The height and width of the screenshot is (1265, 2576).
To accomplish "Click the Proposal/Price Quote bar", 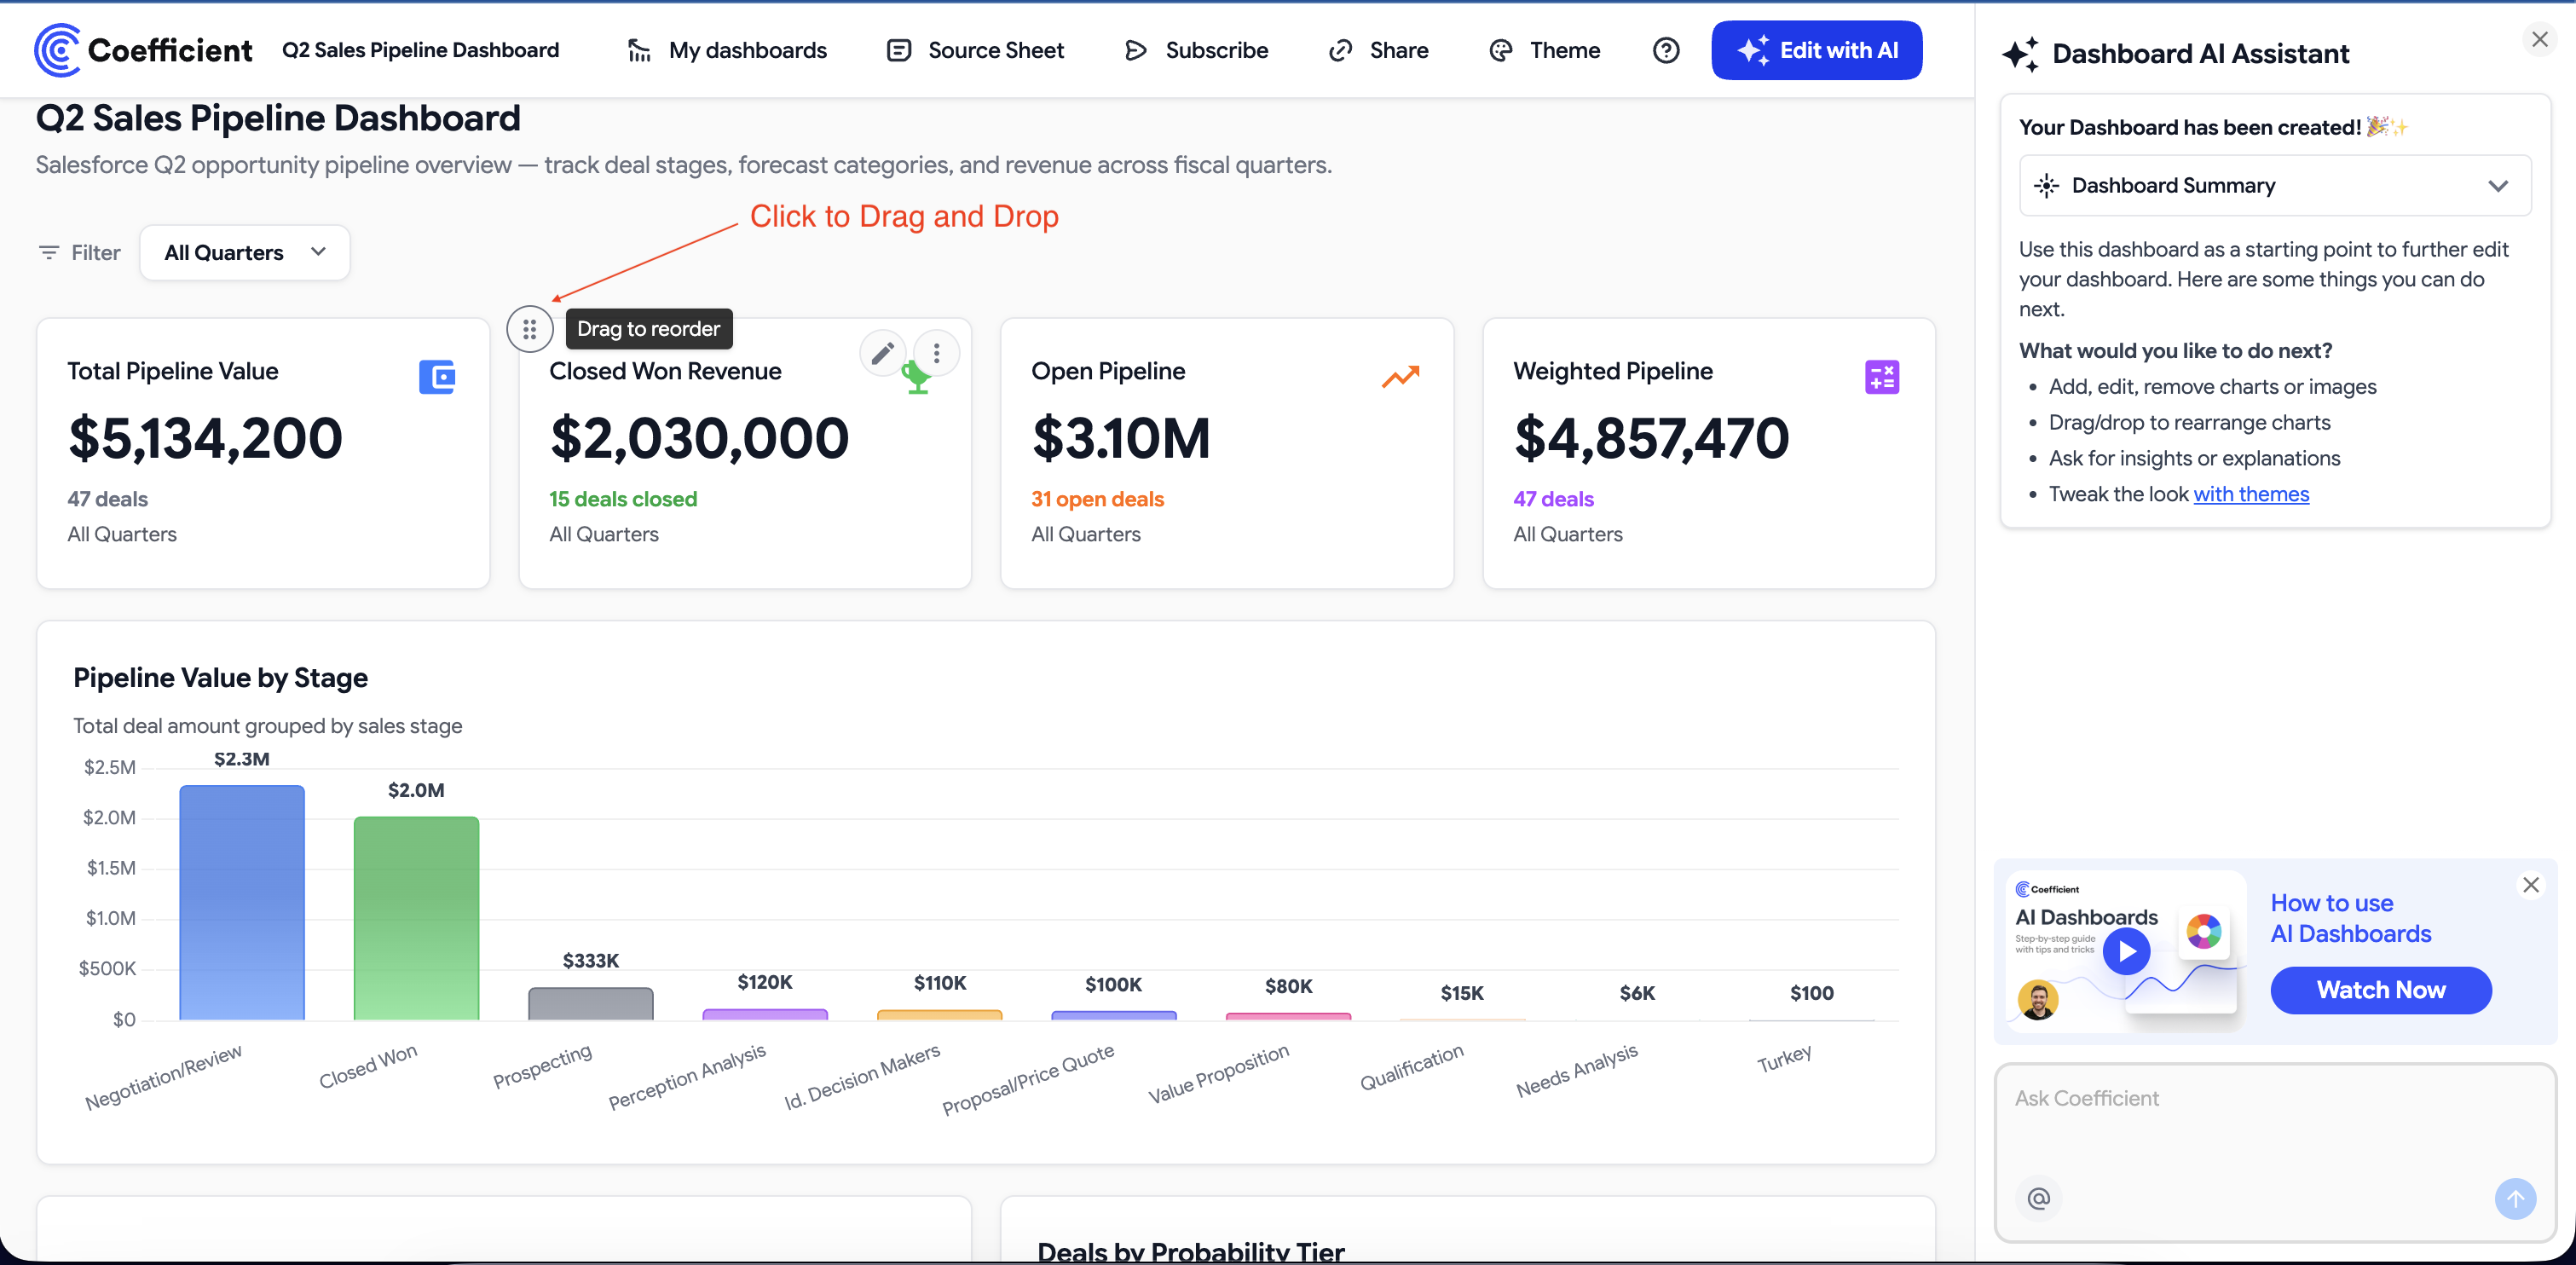I will (1114, 1016).
